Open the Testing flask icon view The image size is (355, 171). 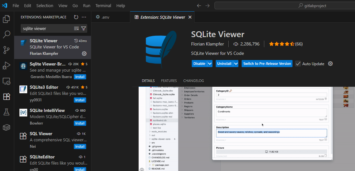pos(6,112)
